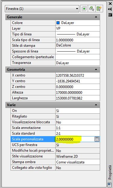113x188 pixels.
Task: Toggle PICKADD value icon
Action: click(x=84, y=9)
